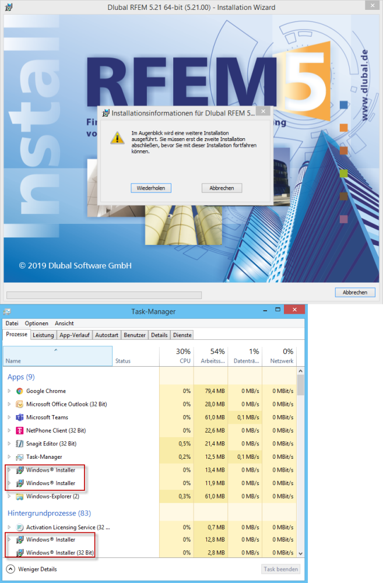Switch to the App-Verlauf tab

point(75,335)
